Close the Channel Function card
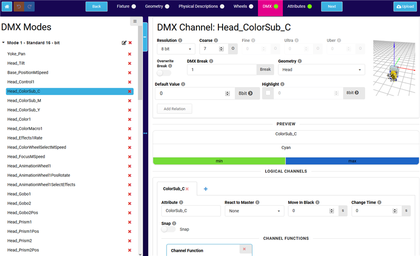The height and width of the screenshot is (256, 420). coord(243,249)
